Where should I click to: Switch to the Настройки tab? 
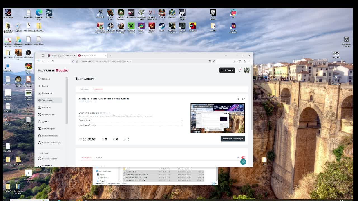click(84, 89)
